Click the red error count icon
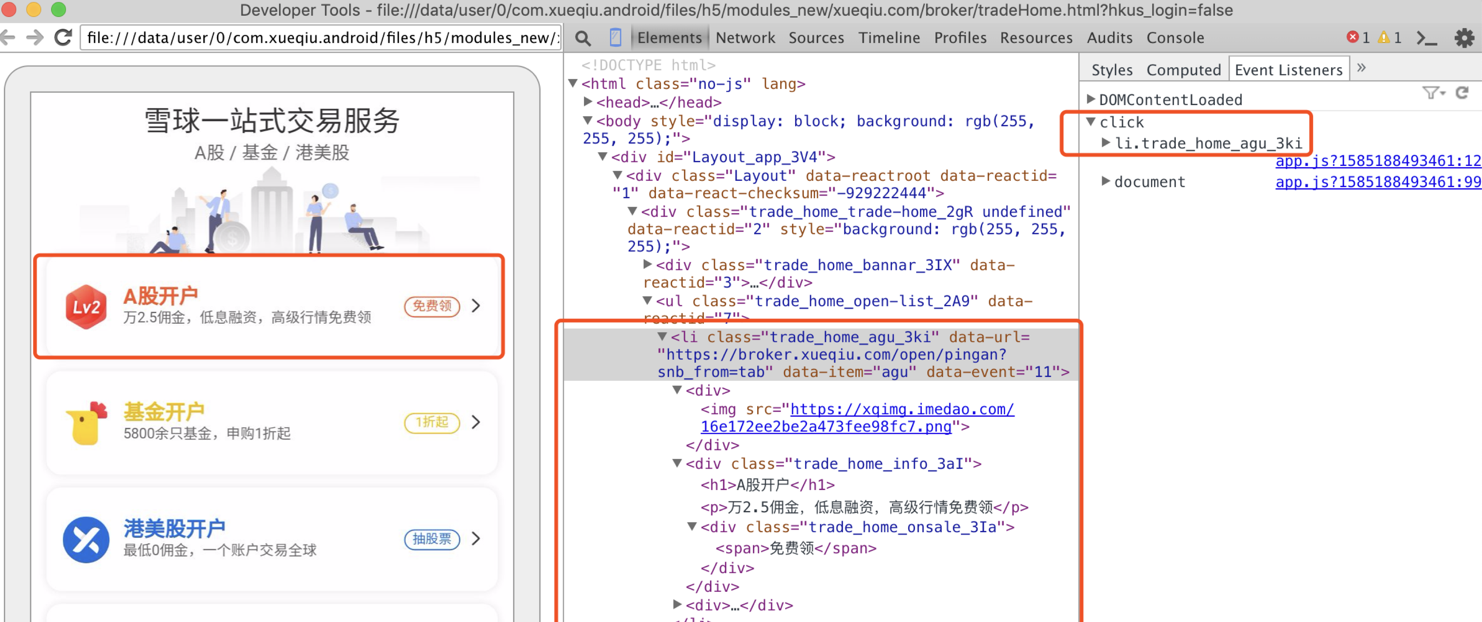Image resolution: width=1482 pixels, height=622 pixels. pyautogui.click(x=1353, y=38)
